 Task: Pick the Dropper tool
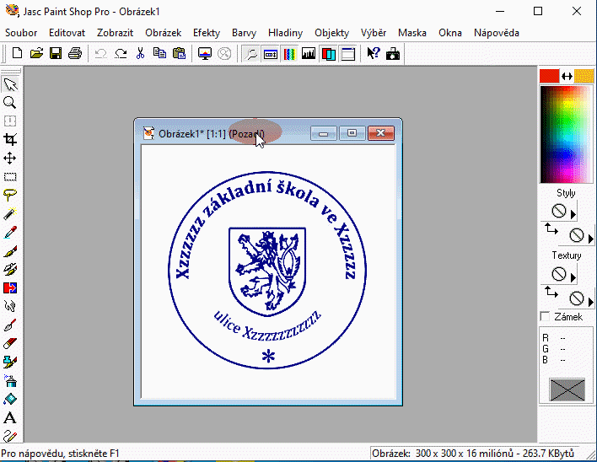[x=10, y=232]
